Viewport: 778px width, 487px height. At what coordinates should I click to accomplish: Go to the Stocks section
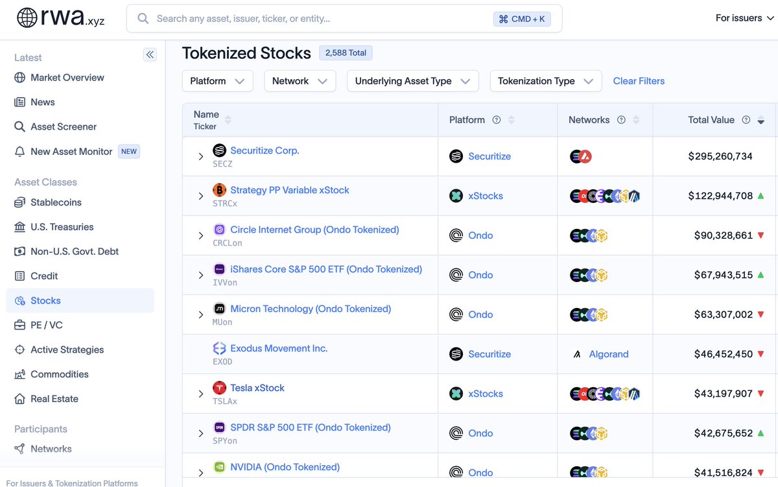coord(80,301)
